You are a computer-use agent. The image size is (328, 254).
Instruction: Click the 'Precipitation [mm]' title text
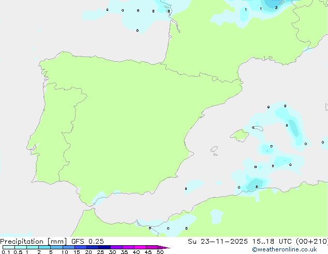tap(34, 242)
